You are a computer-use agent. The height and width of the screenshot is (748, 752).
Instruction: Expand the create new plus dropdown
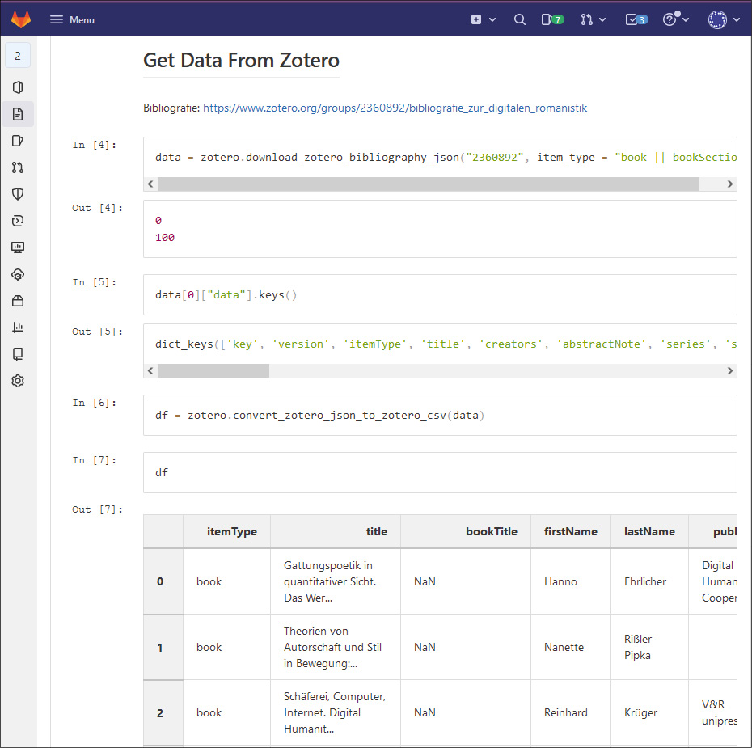pyautogui.click(x=483, y=19)
